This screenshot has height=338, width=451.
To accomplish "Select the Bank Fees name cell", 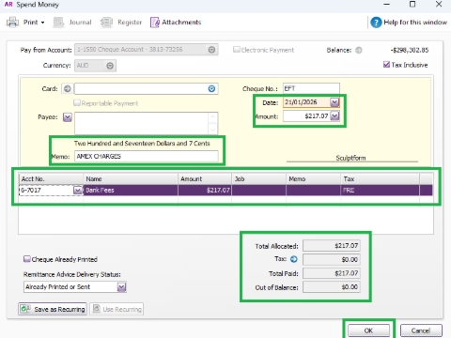I will tap(131, 191).
